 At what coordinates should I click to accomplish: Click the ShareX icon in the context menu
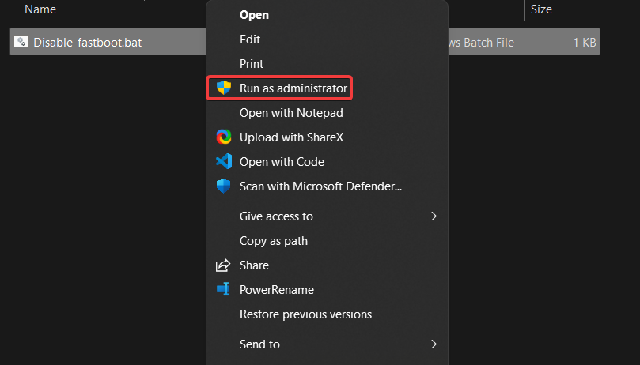pos(224,137)
